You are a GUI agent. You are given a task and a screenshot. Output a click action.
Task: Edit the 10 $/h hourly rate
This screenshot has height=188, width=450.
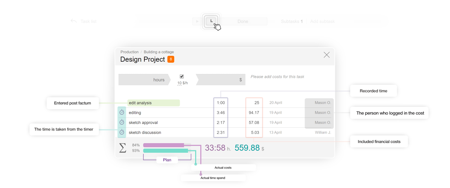coord(182,83)
